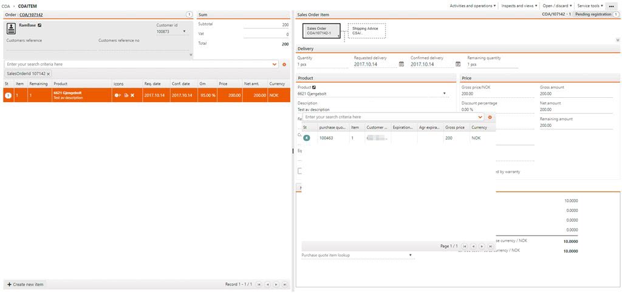Remove the SalesOrderId 107142 filter chip
Screen dimensions: 622x294
tap(48, 73)
